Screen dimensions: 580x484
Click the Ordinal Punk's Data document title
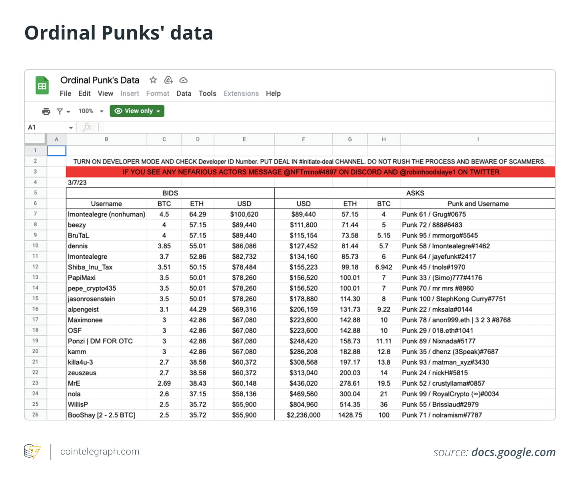(100, 80)
